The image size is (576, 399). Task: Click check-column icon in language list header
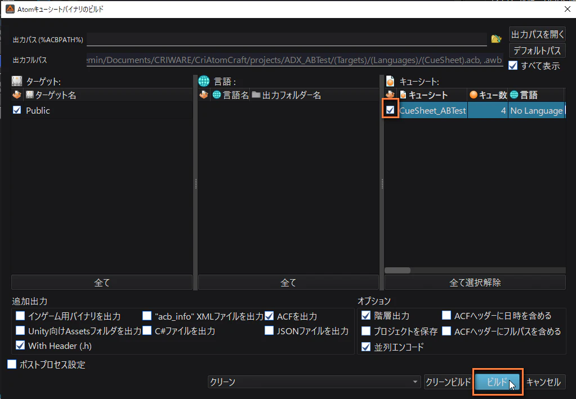203,95
